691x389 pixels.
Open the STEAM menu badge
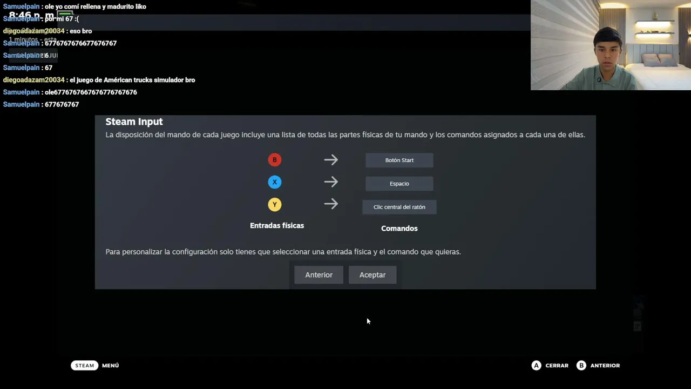coord(84,365)
